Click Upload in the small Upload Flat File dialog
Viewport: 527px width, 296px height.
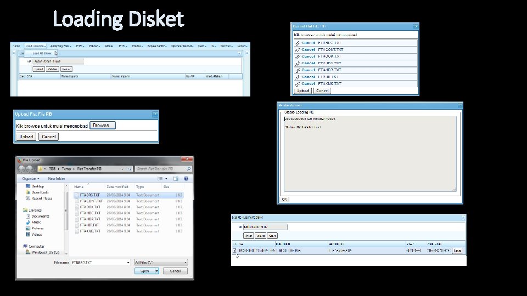point(26,136)
